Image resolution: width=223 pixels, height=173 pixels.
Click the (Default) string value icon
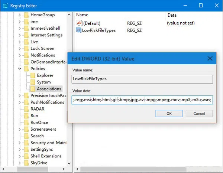click(80, 23)
